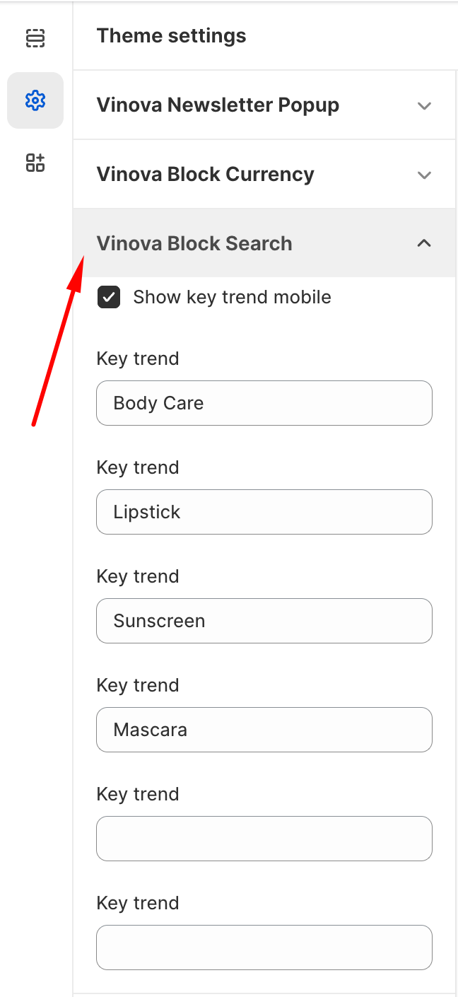Focus the Key trend field containing Mascara
The width and height of the screenshot is (458, 997).
[264, 730]
